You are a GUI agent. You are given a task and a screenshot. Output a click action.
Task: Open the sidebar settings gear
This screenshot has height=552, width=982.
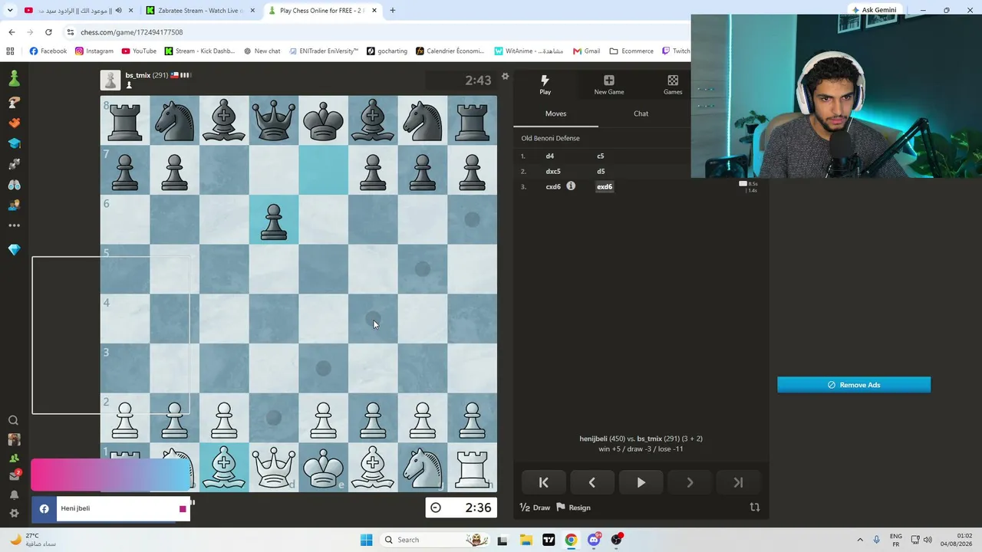click(x=14, y=513)
